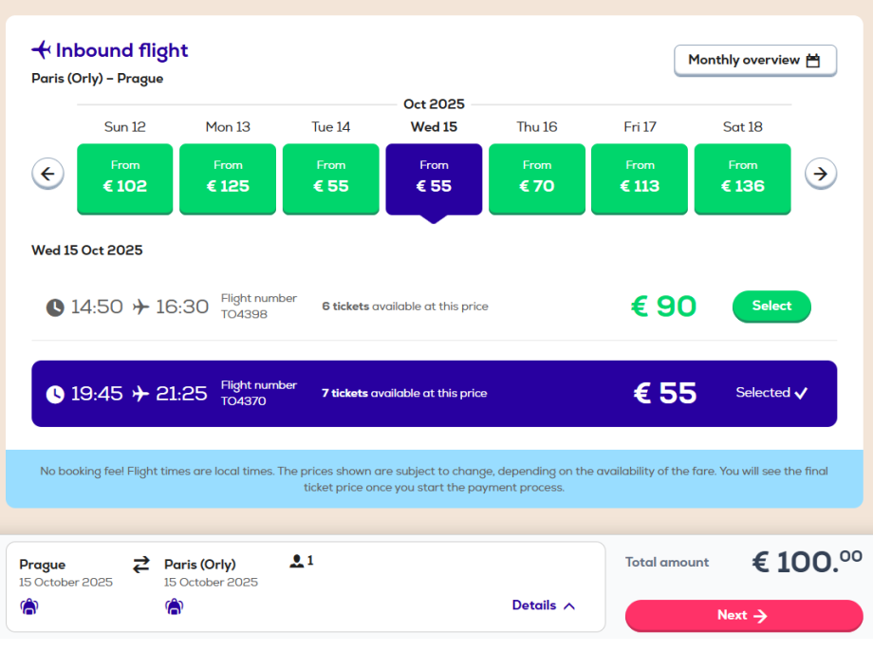Go to previous week with left arrow
The height and width of the screenshot is (651, 873).
[47, 174]
